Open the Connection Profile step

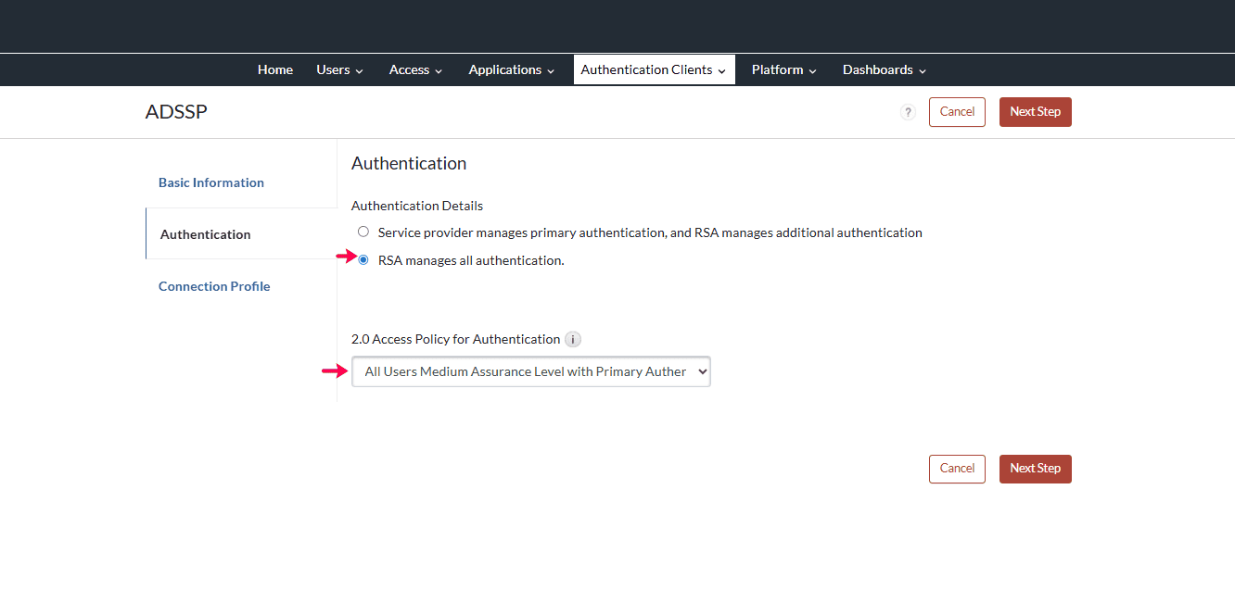[x=214, y=286]
